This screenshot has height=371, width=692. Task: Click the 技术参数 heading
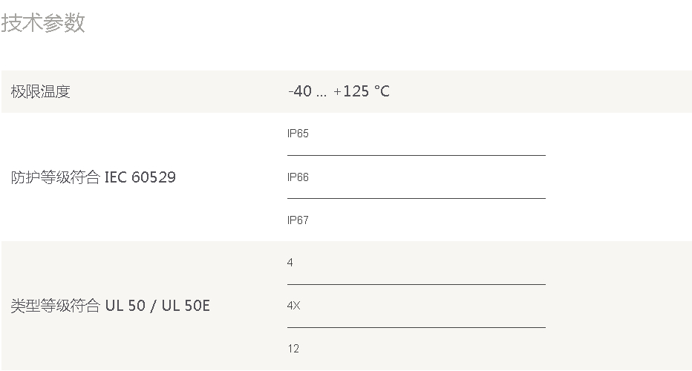tap(43, 22)
